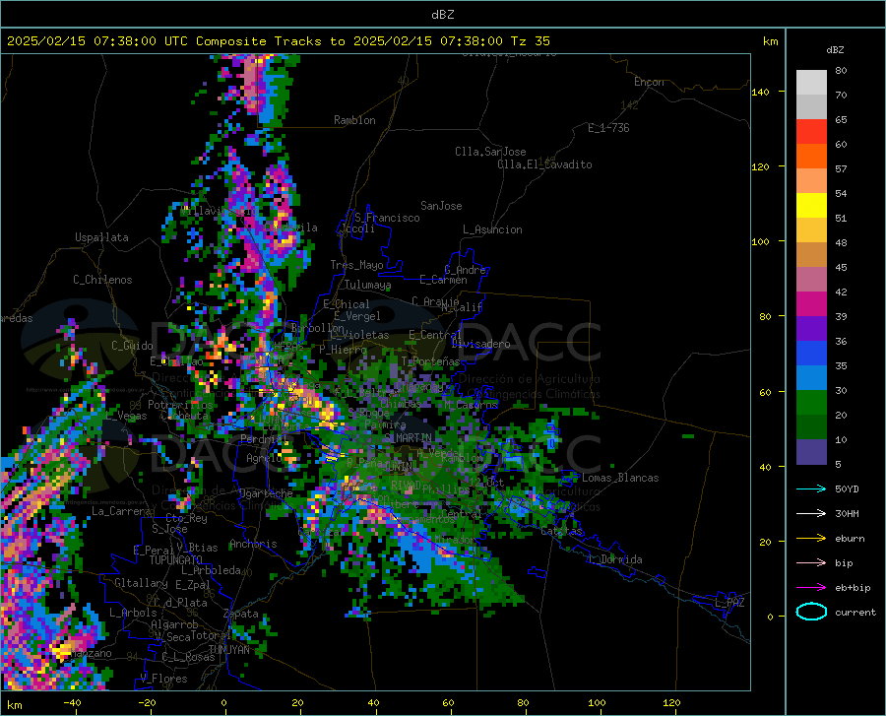Click the 'dBZ' heading above the color scale
Screen dimensions: 886x716
(x=835, y=49)
